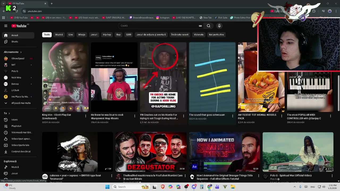This screenshot has height=191, width=340.
Task: Open Playlisturi in sidebar
Action: [18, 126]
